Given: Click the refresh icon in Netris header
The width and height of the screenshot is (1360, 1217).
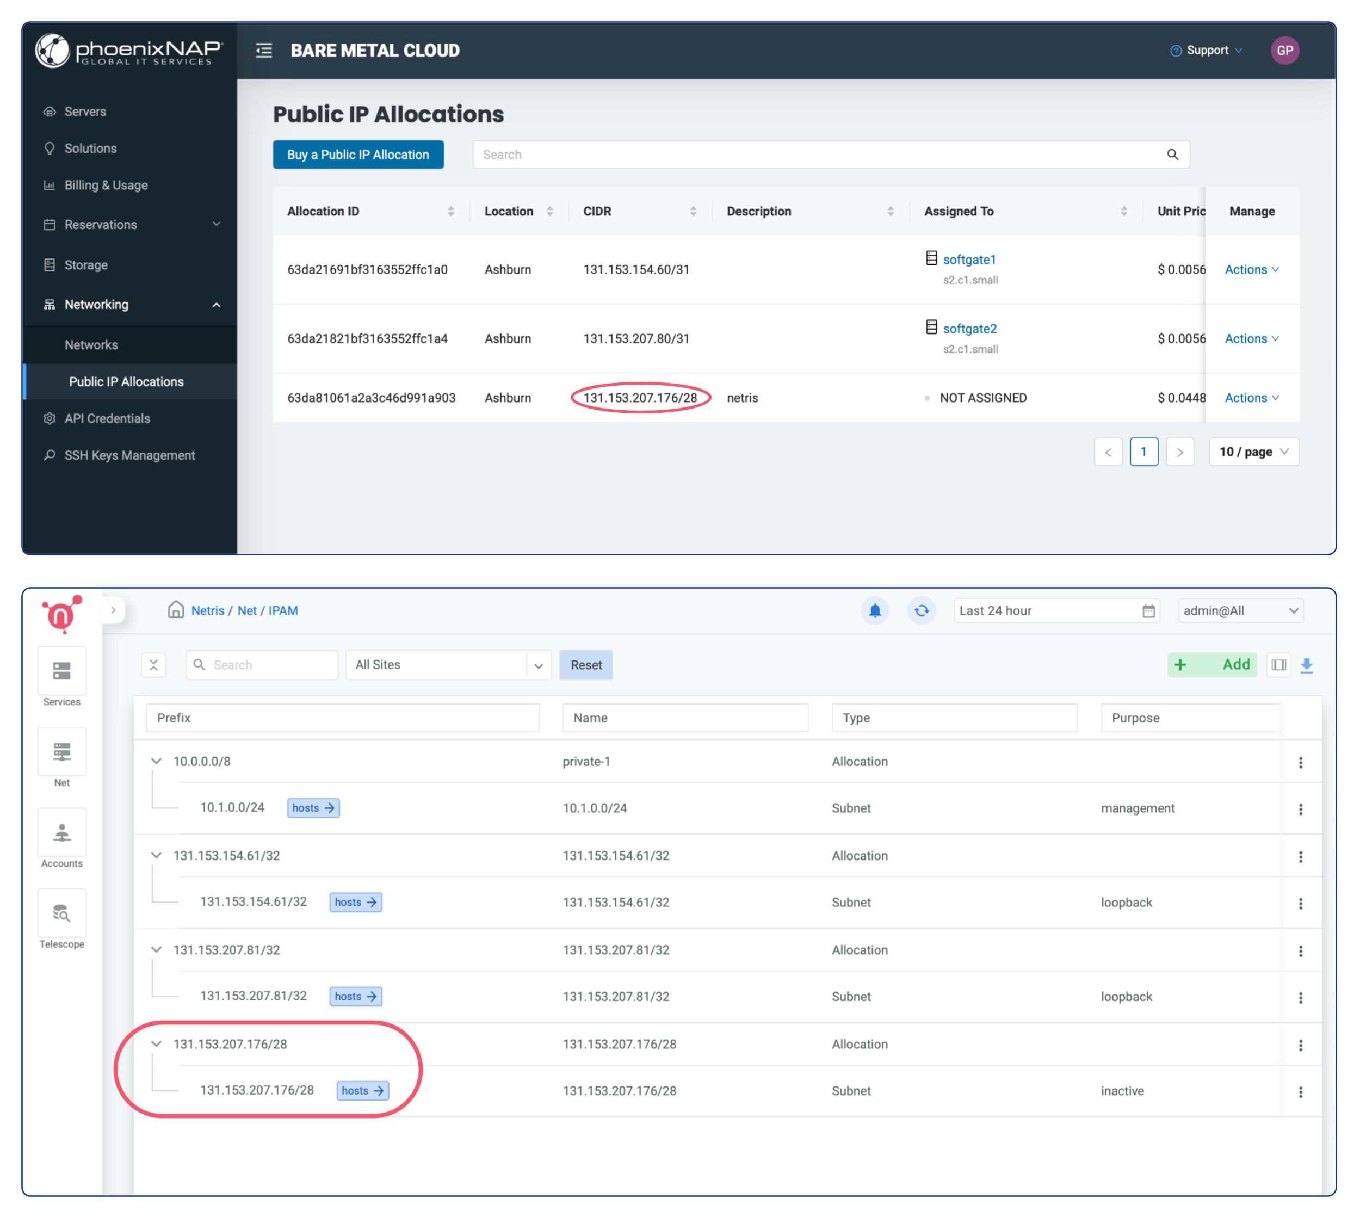Looking at the screenshot, I should coord(922,610).
